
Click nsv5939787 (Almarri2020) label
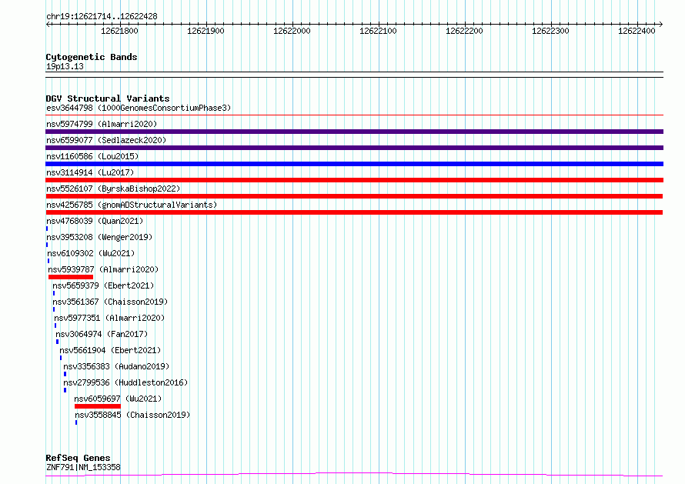103,269
